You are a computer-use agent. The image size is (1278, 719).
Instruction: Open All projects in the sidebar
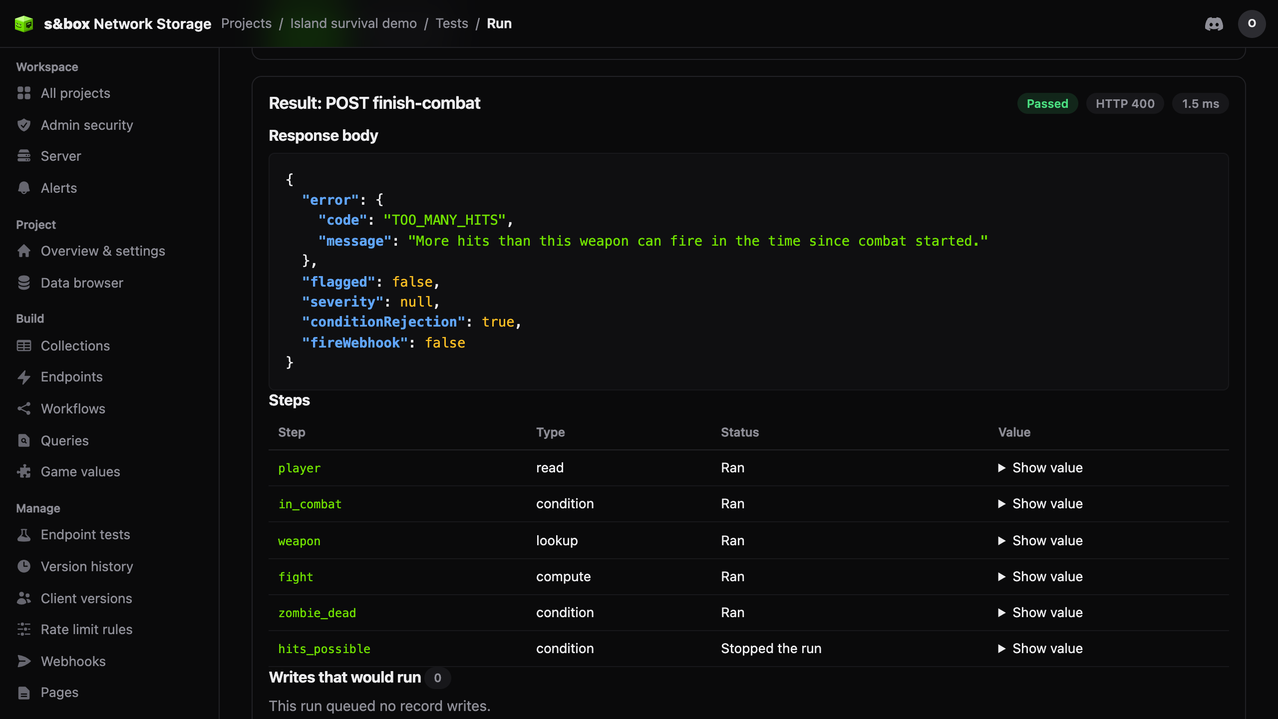tap(75, 93)
